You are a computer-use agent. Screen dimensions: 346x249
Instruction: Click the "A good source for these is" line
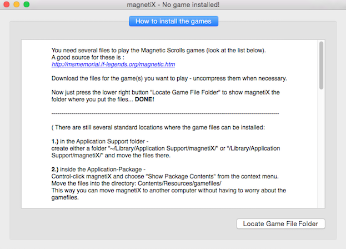tap(88, 57)
